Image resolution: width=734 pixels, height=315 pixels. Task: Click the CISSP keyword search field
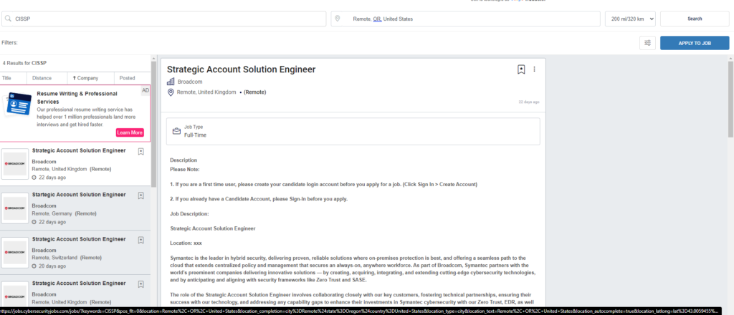(x=164, y=19)
